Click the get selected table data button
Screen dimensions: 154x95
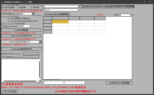click(57, 14)
